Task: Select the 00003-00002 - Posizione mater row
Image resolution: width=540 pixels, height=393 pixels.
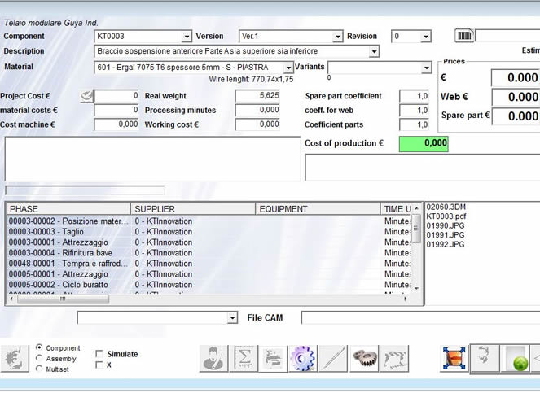Action: click(209, 221)
